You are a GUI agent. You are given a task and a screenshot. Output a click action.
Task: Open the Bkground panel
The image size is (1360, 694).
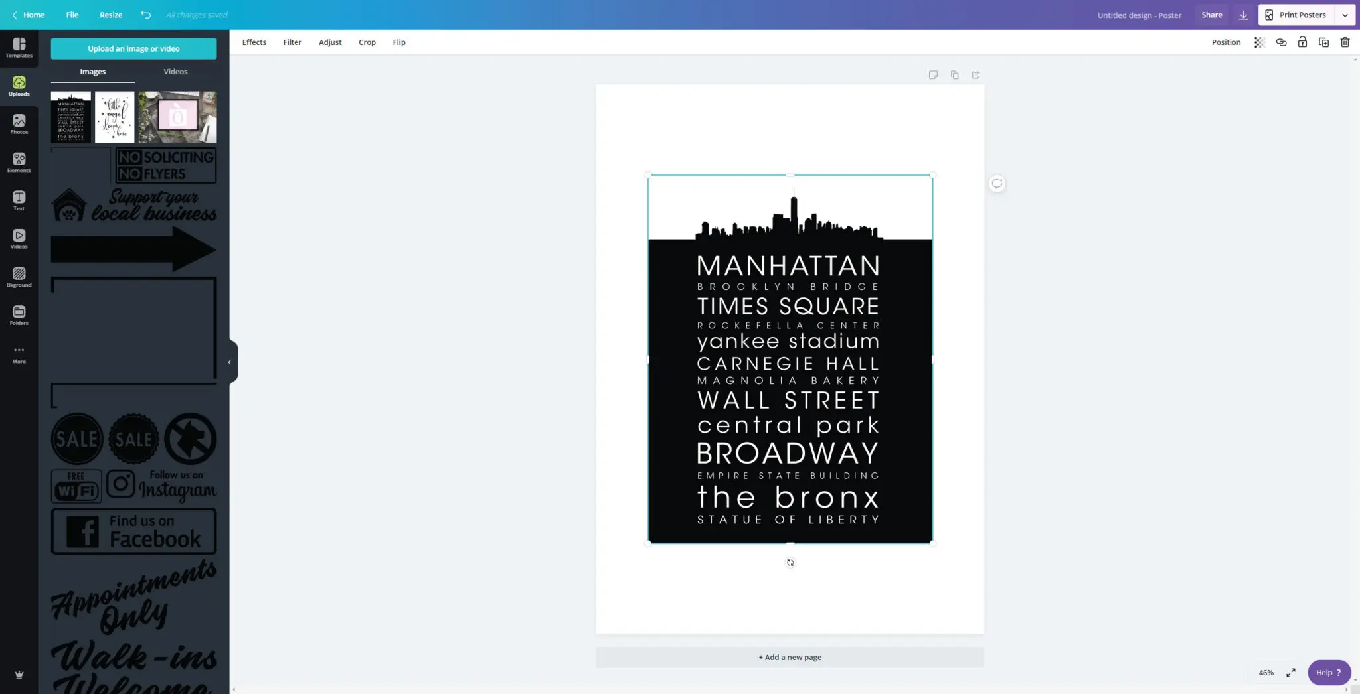[19, 277]
